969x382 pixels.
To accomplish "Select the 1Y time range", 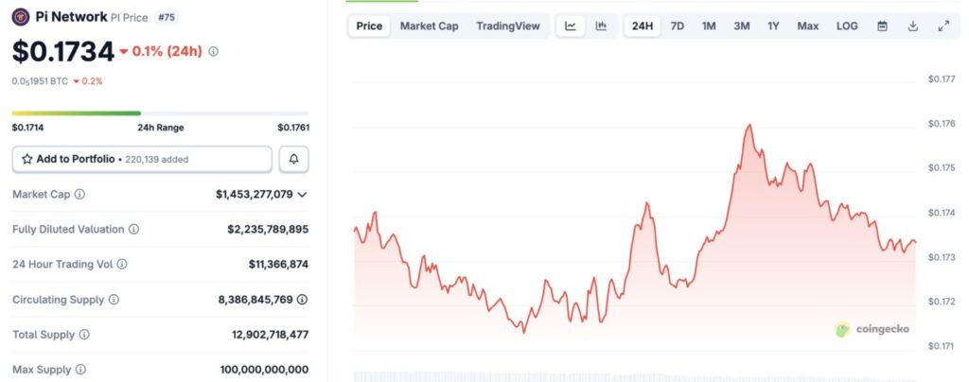I will click(774, 26).
